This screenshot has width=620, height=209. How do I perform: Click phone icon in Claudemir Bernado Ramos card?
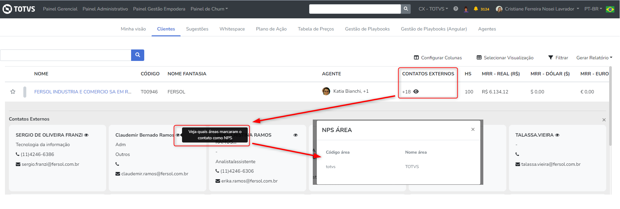click(x=117, y=164)
